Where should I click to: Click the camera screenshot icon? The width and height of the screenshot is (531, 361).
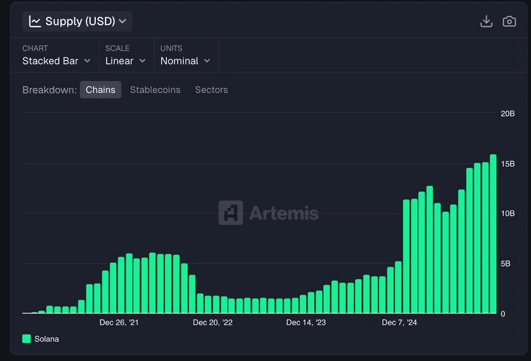coord(509,21)
